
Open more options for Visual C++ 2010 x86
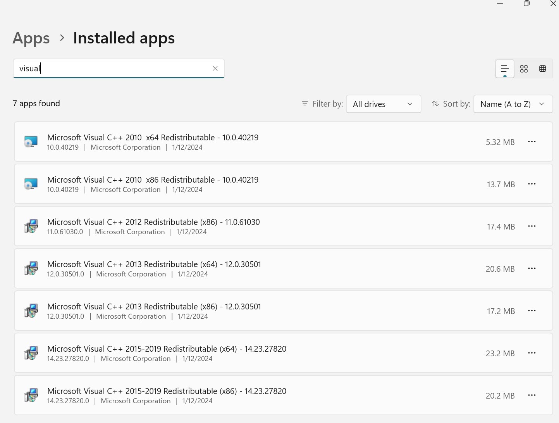(x=531, y=184)
